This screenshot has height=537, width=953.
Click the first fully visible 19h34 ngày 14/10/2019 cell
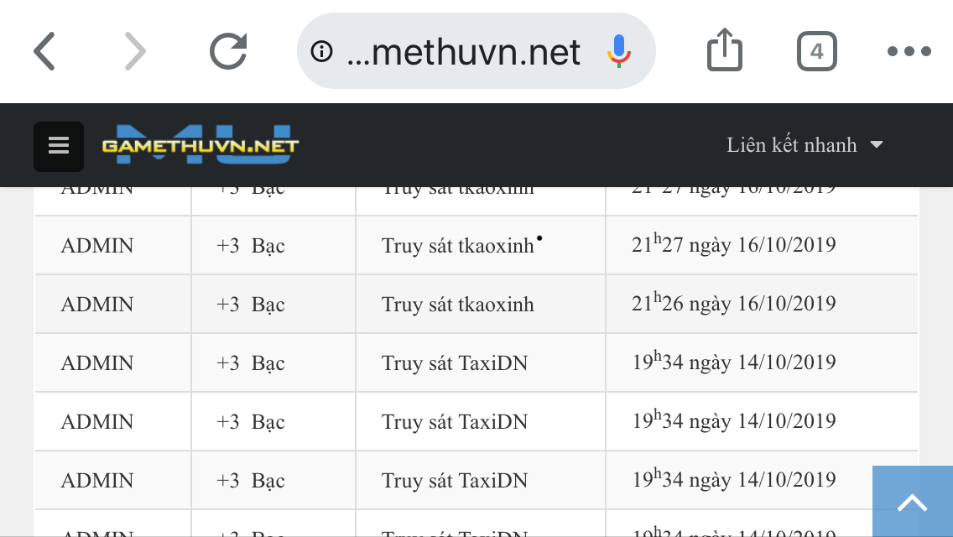pyautogui.click(x=733, y=363)
